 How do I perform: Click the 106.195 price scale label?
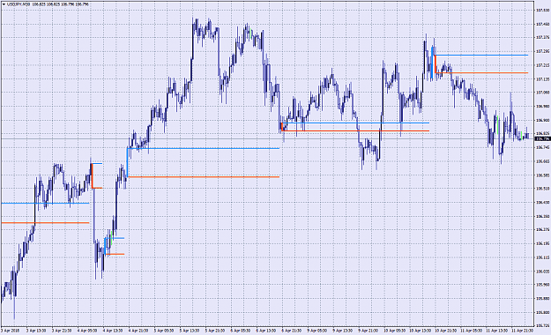pyautogui.click(x=542, y=243)
